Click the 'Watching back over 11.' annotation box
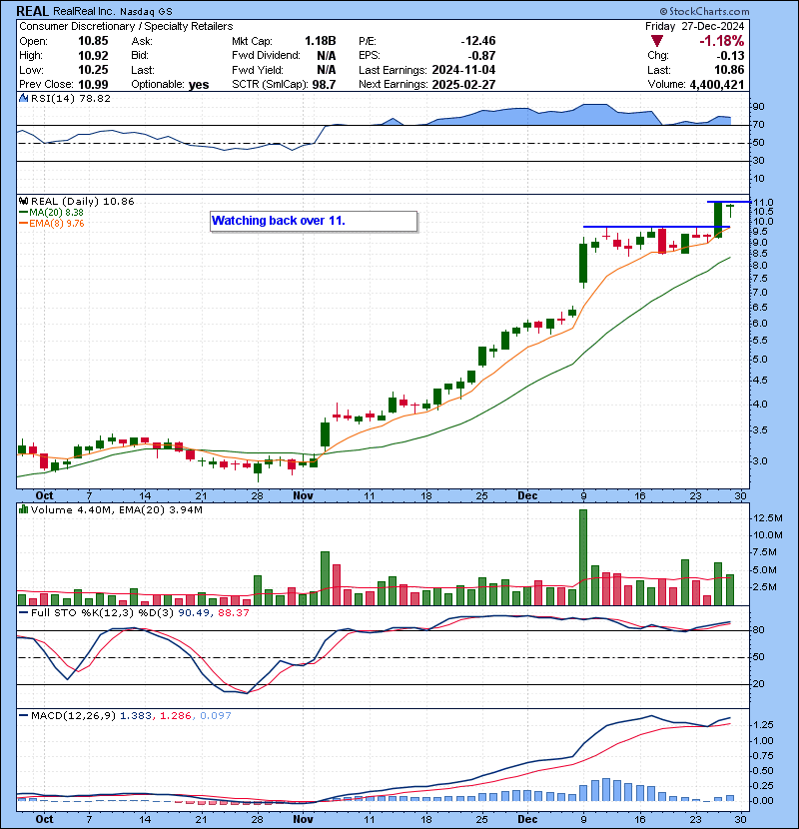This screenshot has height=829, width=799. click(314, 221)
